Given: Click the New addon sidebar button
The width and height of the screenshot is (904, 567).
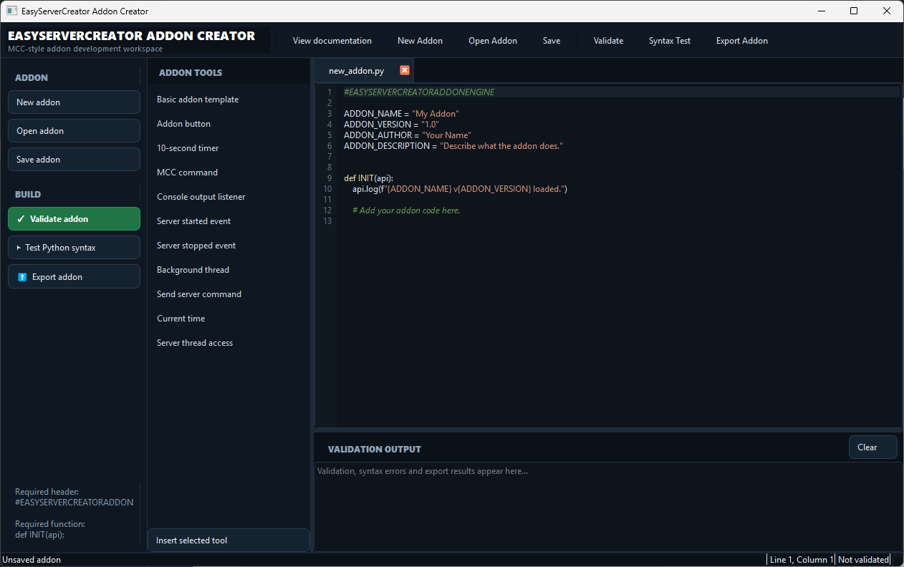Looking at the screenshot, I should click(74, 102).
